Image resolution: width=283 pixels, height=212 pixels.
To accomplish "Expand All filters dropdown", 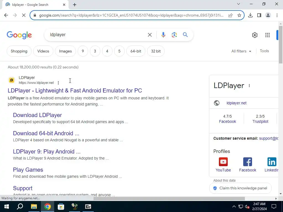I will coord(241,51).
